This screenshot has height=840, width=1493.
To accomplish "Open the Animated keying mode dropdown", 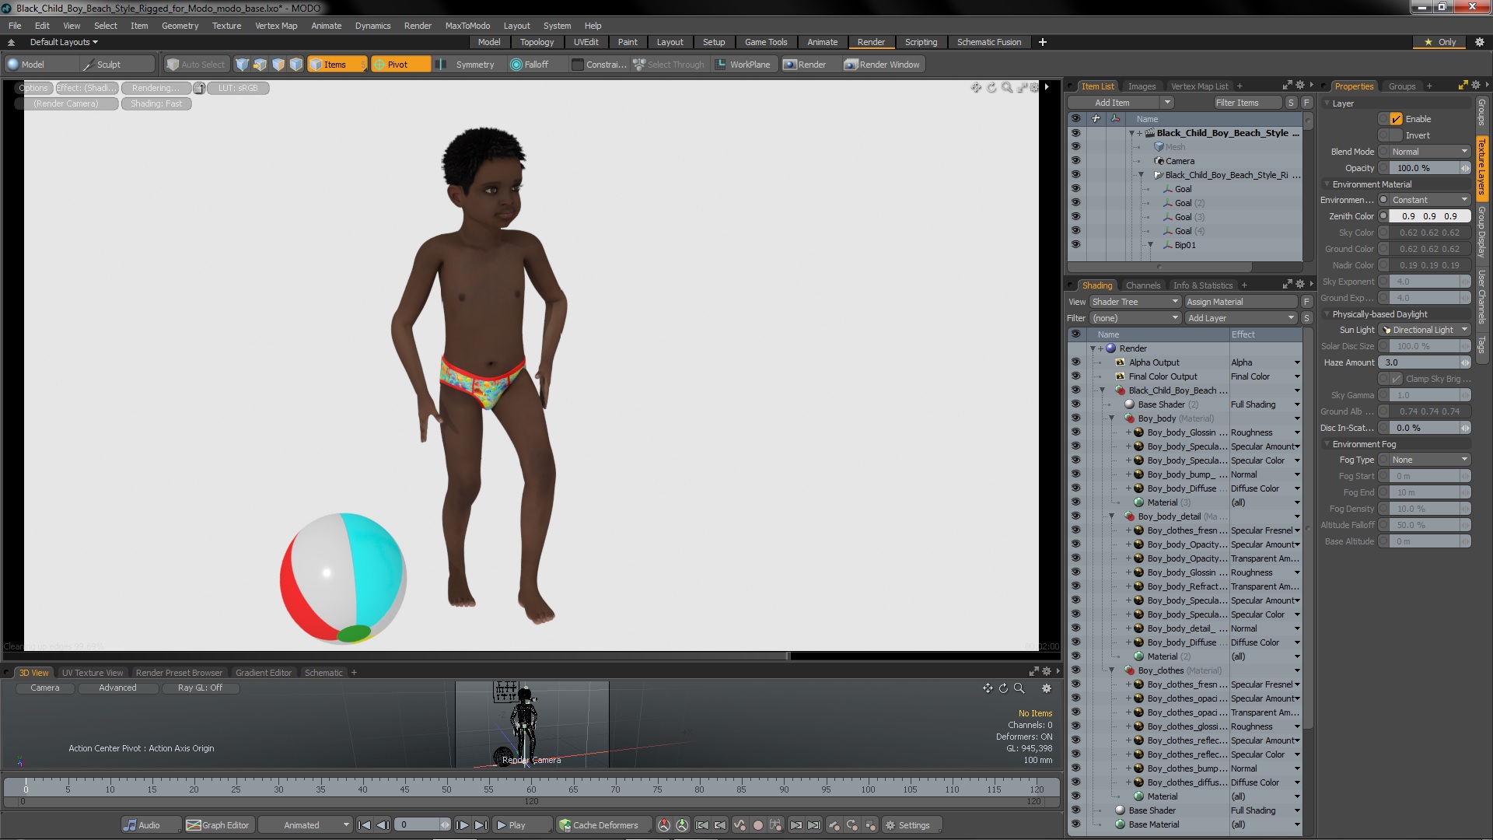I will (306, 825).
